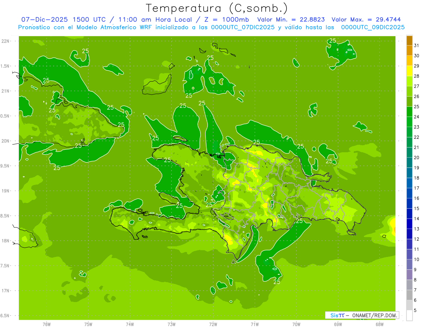Click the yellow swatch between 28 and 29
The width and height of the screenshot is (426, 329).
tap(409, 71)
